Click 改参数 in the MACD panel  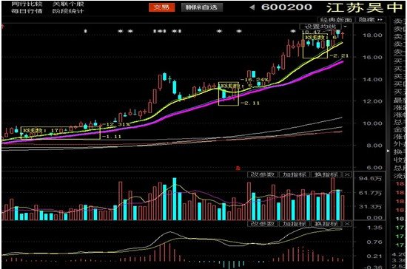tap(263, 224)
